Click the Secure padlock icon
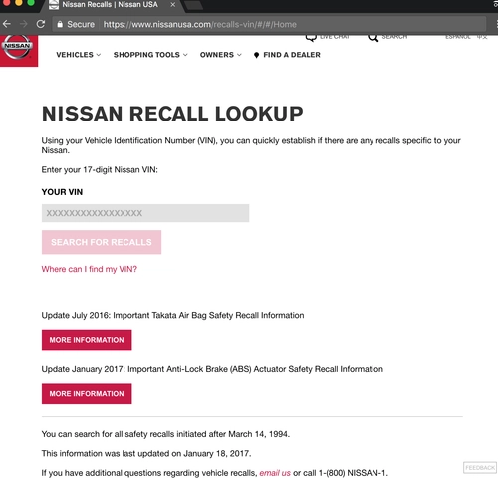The width and height of the screenshot is (498, 483). [60, 24]
